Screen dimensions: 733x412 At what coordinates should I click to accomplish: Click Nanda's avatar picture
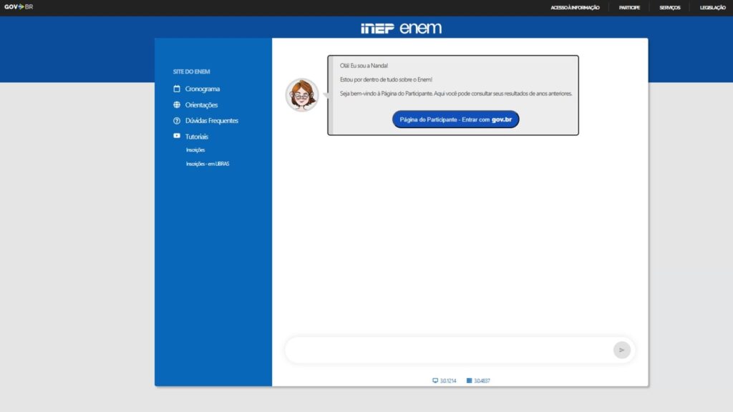pyautogui.click(x=302, y=95)
